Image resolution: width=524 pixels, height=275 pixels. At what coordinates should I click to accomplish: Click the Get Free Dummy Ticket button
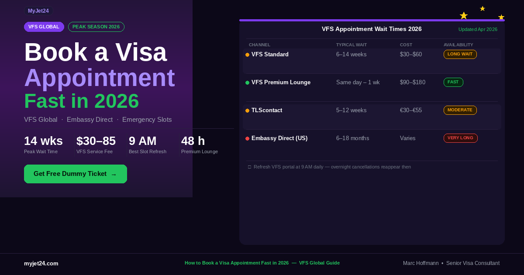click(x=75, y=174)
